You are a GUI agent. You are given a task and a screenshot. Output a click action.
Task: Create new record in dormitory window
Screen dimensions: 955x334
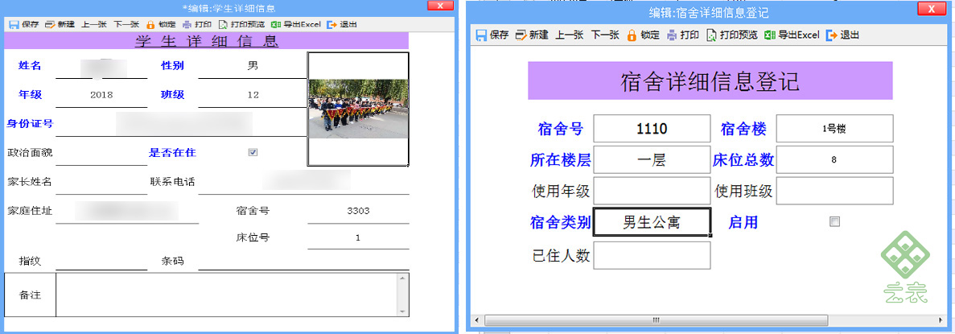[532, 35]
